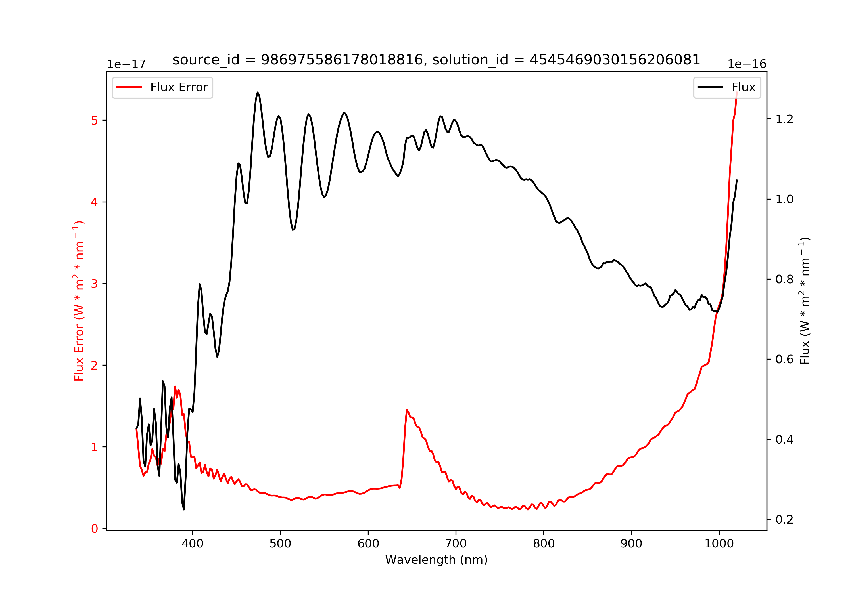Click the red line swatch in Flux Error legend
The height and width of the screenshot is (596, 852).
[x=129, y=87]
